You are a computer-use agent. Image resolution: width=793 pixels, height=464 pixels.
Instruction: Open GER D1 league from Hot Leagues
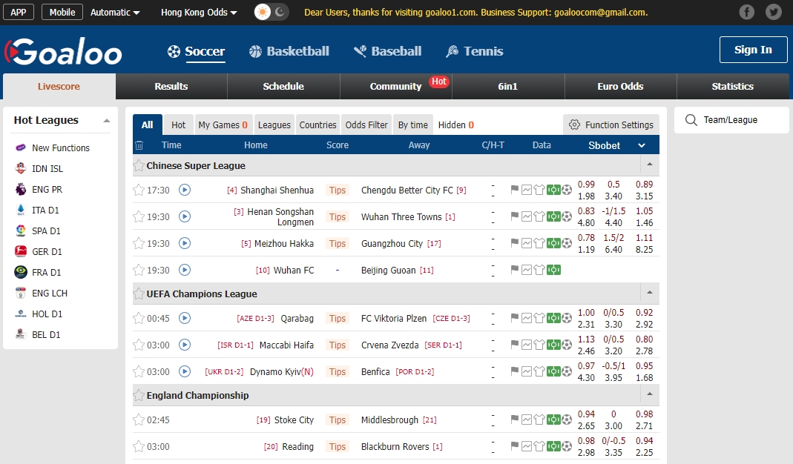coord(47,252)
